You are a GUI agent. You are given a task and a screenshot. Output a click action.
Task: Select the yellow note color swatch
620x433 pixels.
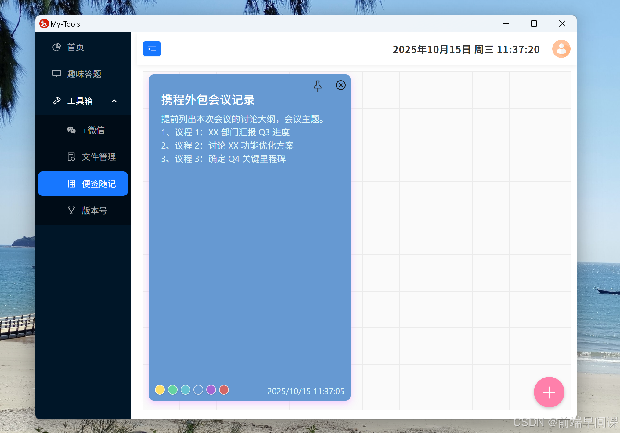160,390
